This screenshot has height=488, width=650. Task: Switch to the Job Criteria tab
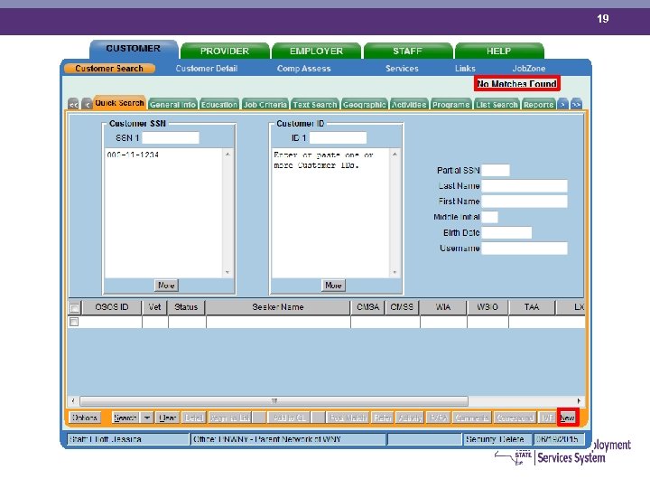(x=265, y=105)
